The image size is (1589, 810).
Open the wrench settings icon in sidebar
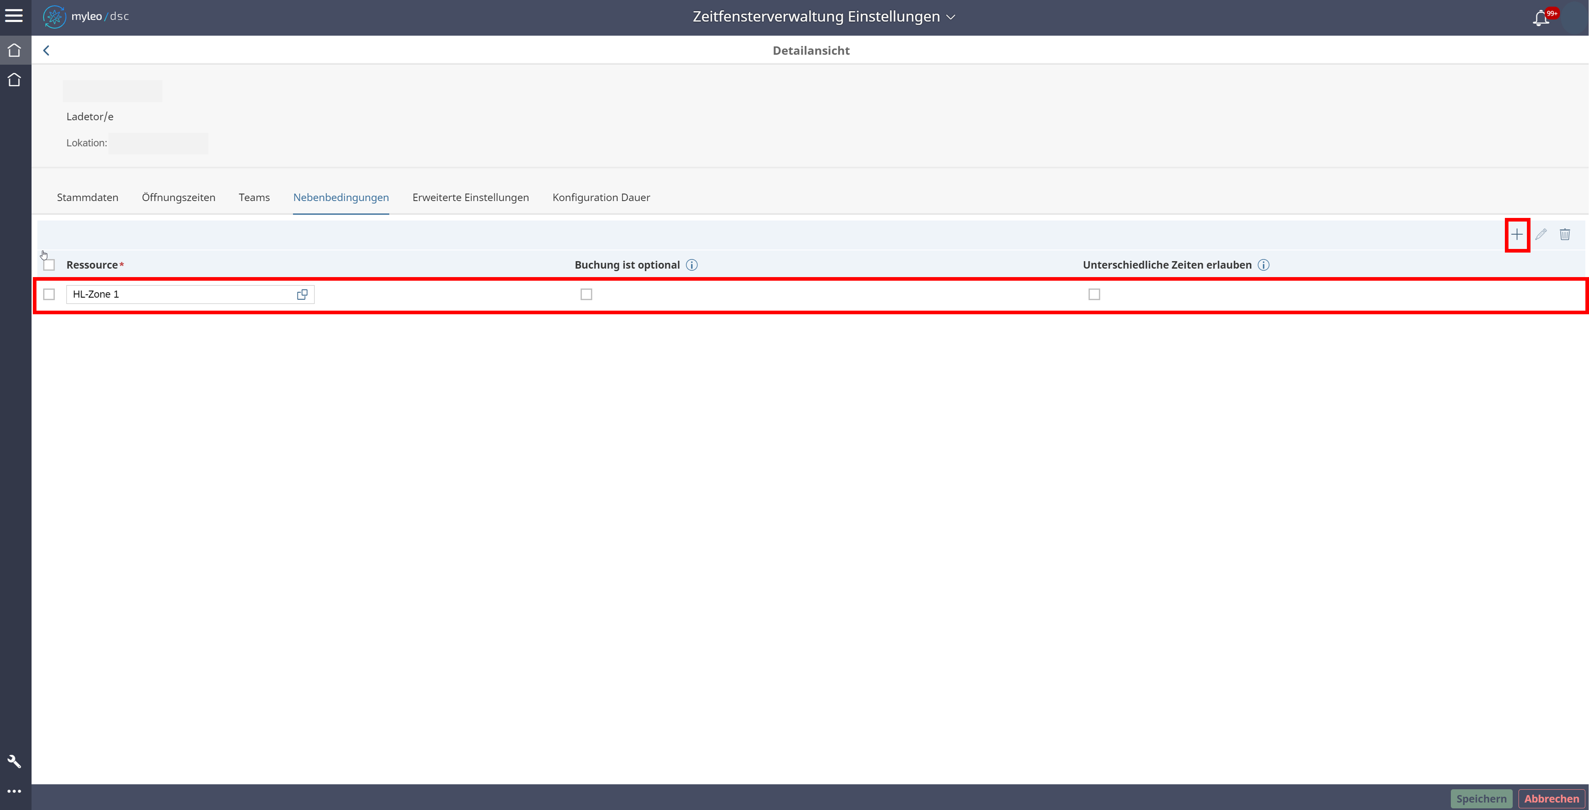coord(14,761)
